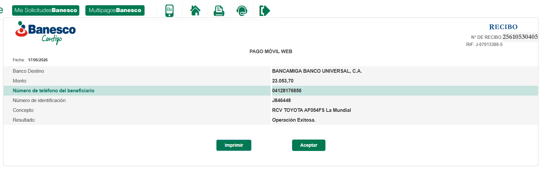Open the Pago Móvil phone icon
The image size is (540, 194).
pyautogui.click(x=169, y=11)
